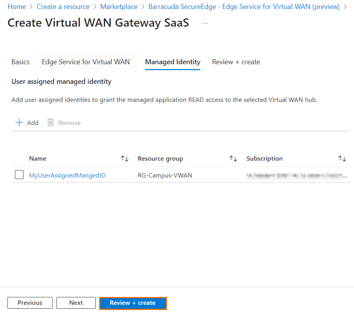Viewport: 354px width, 315px height.
Task: Click the Next button
Action: [x=76, y=303]
